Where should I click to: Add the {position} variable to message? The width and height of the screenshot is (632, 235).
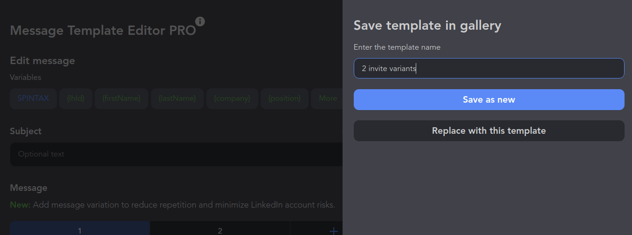tap(284, 98)
